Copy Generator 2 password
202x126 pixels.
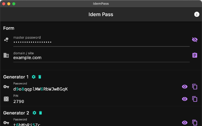click(195, 123)
